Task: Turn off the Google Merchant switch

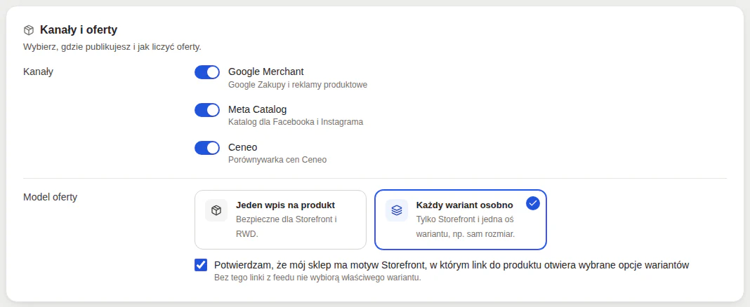Action: [x=207, y=72]
